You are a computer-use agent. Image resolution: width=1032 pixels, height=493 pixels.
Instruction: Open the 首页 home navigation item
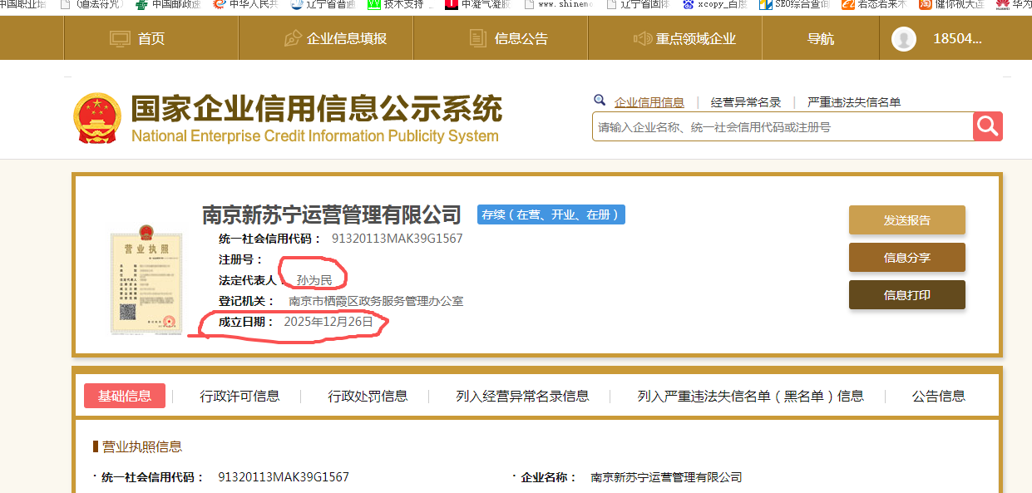point(151,38)
